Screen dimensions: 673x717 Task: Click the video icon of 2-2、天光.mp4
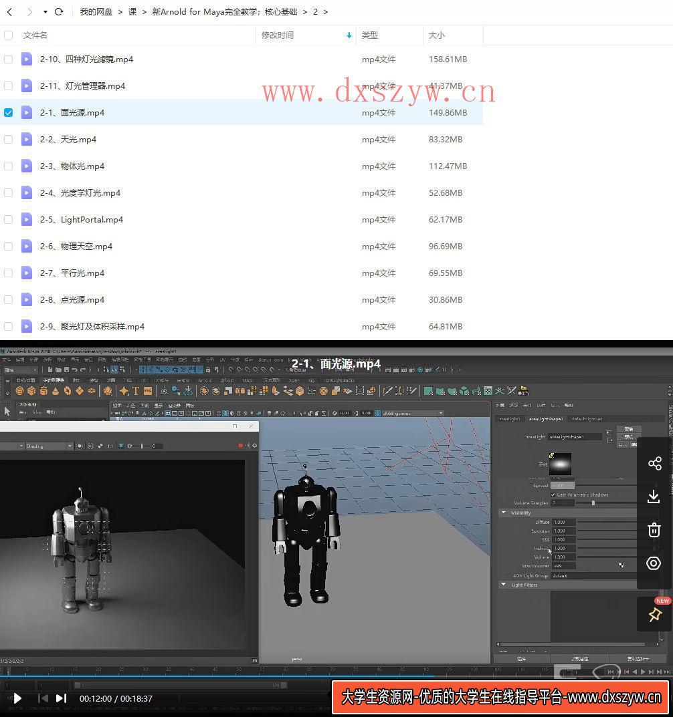[27, 140]
